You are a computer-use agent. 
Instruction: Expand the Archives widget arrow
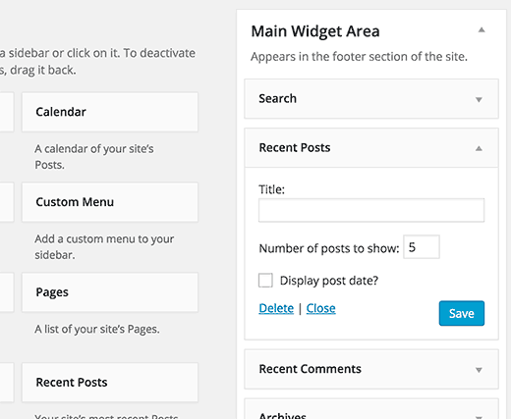(479, 417)
